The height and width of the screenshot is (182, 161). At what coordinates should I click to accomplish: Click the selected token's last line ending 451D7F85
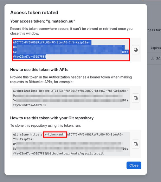(x=29, y=57)
